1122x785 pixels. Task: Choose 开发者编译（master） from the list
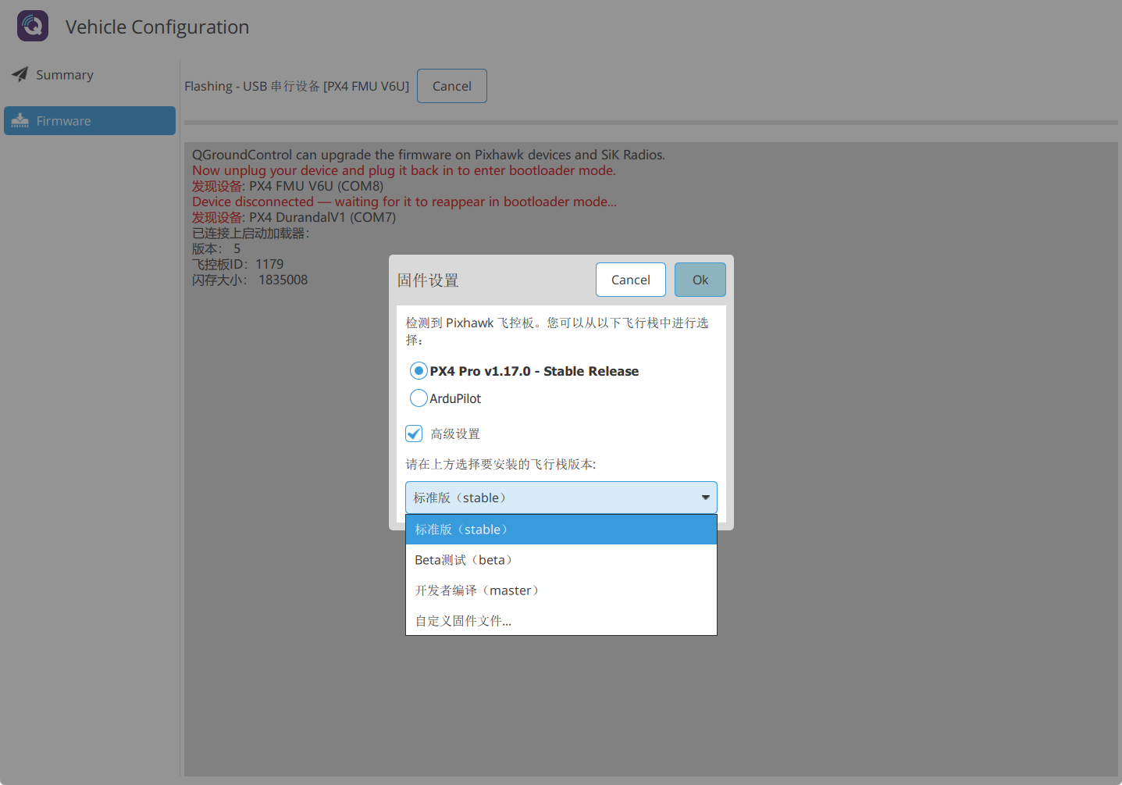(x=561, y=591)
